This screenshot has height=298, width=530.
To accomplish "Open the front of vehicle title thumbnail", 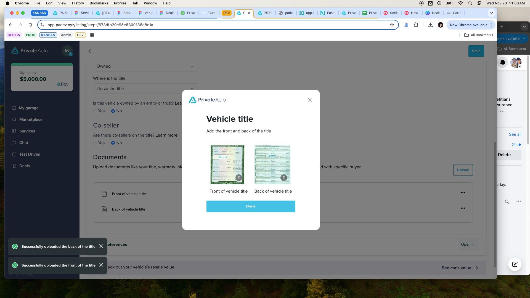I will 227,164.
